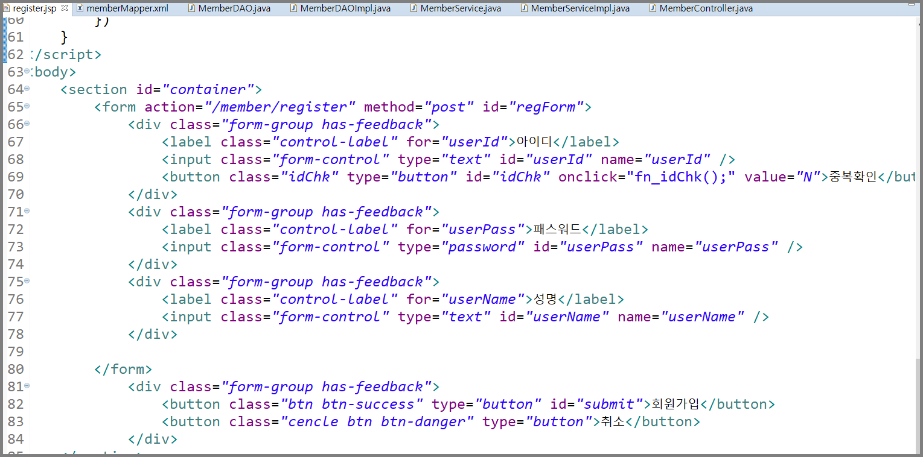This screenshot has width=923, height=457.
Task: Close the register.jsp tab with its X
Action: 65,8
